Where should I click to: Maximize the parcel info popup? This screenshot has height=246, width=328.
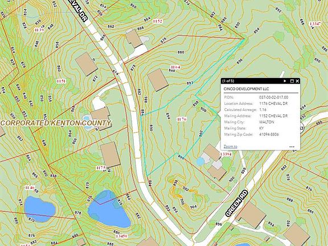click(x=292, y=81)
